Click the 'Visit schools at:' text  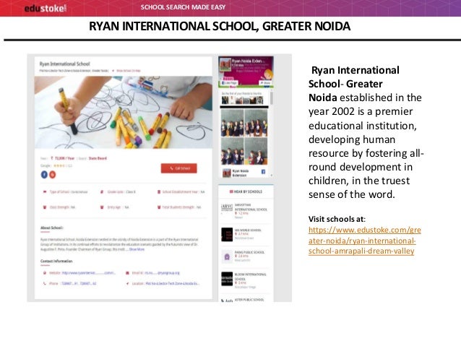337,219
